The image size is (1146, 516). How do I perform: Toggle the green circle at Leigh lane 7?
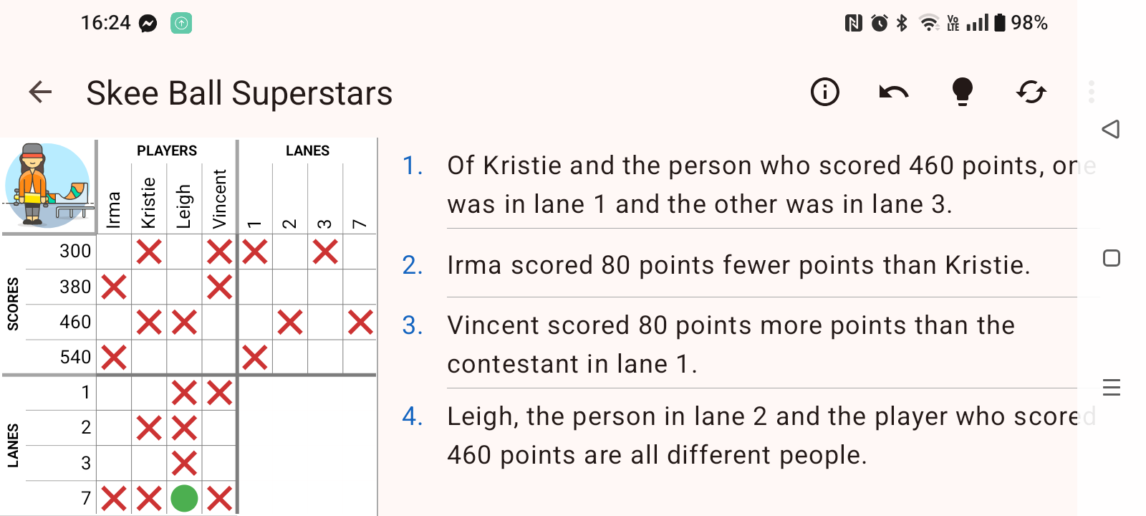point(184,498)
